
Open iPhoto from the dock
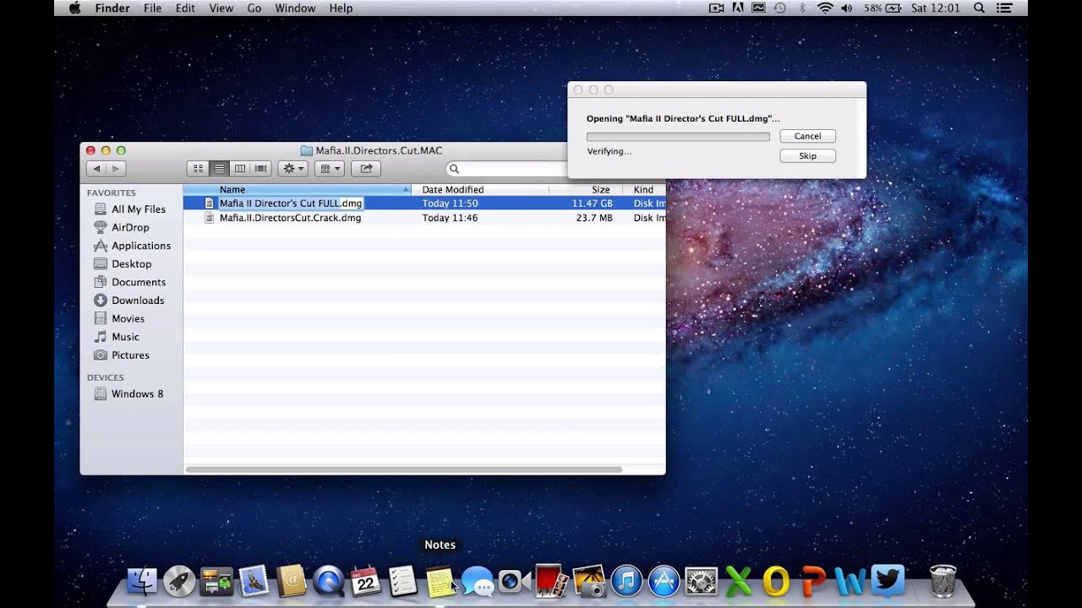(588, 582)
